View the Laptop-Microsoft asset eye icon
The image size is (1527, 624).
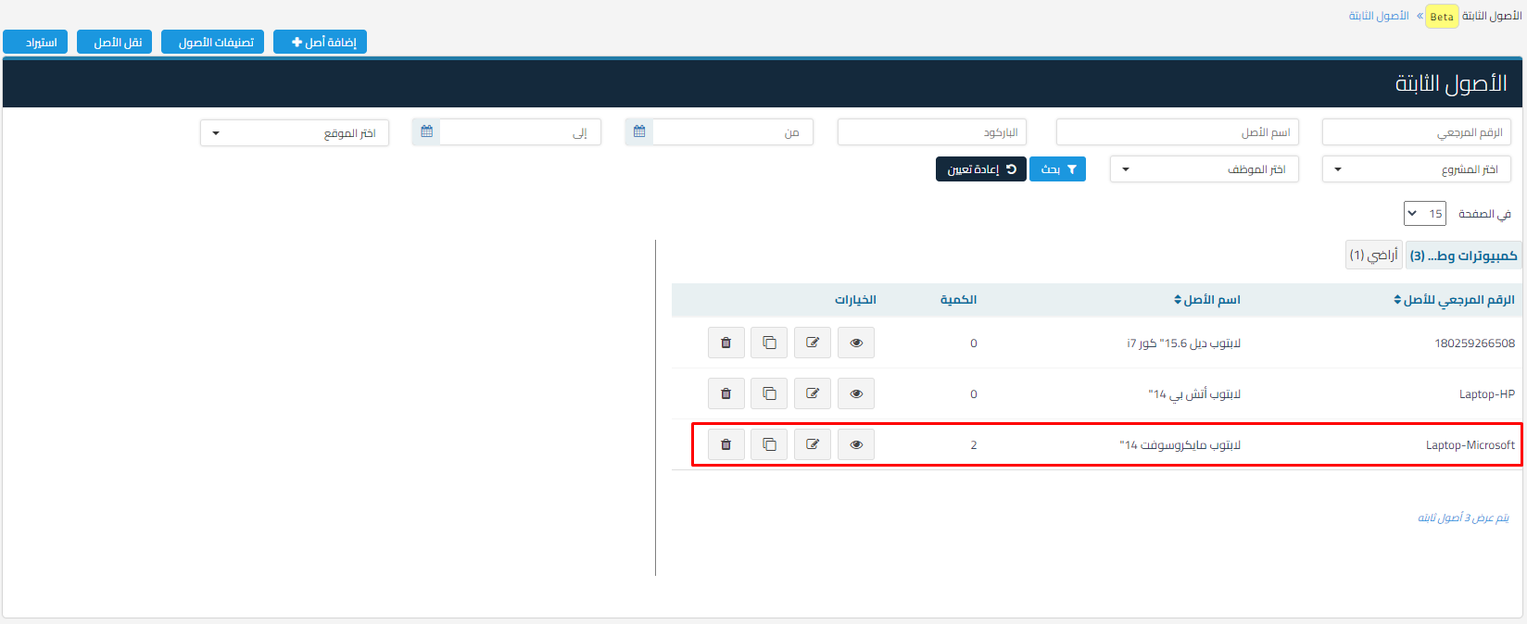[856, 445]
